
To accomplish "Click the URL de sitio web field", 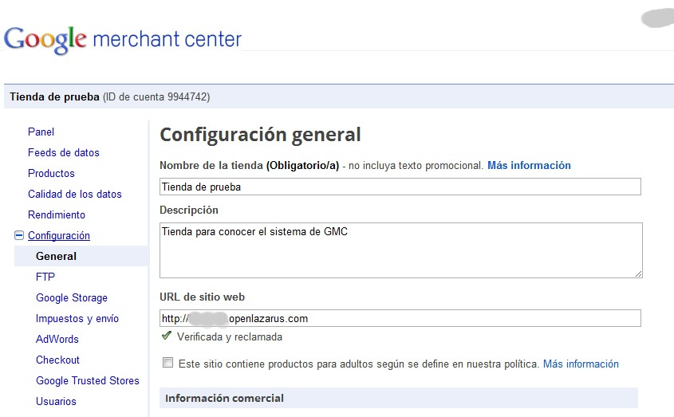I will [400, 318].
